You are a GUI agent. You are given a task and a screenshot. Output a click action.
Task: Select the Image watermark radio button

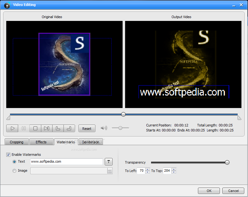coord(14,171)
